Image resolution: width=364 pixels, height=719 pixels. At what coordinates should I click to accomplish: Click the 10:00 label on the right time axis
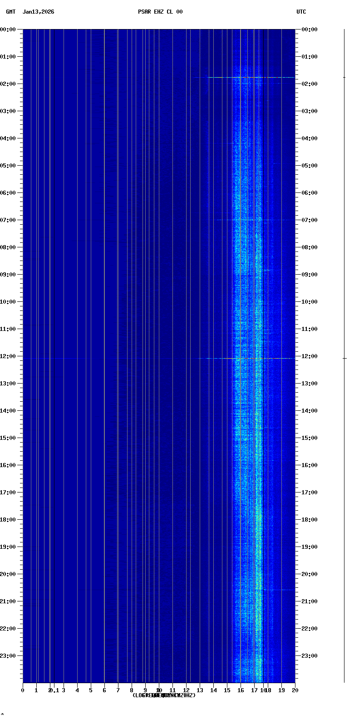(309, 302)
